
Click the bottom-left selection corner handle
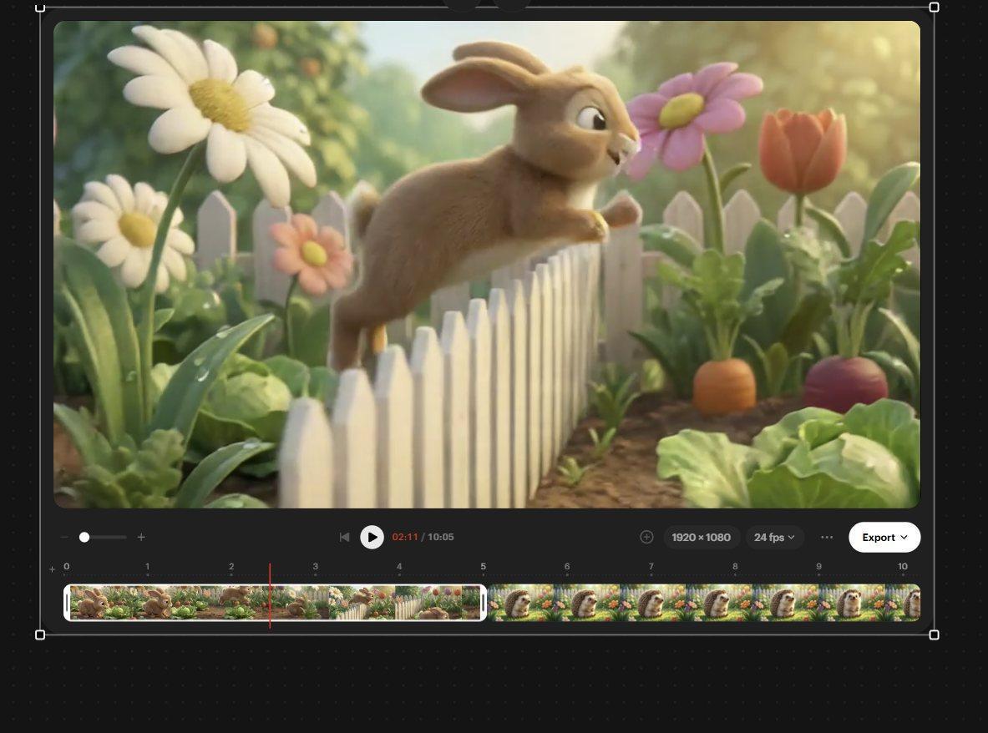tap(40, 634)
